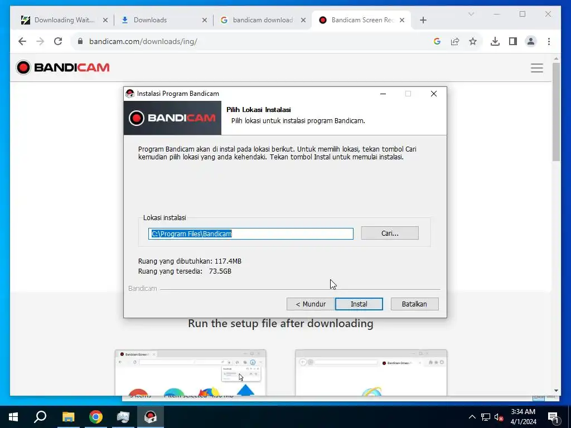
Task: Click the Chrome download instructions thumbnail
Action: click(x=191, y=372)
